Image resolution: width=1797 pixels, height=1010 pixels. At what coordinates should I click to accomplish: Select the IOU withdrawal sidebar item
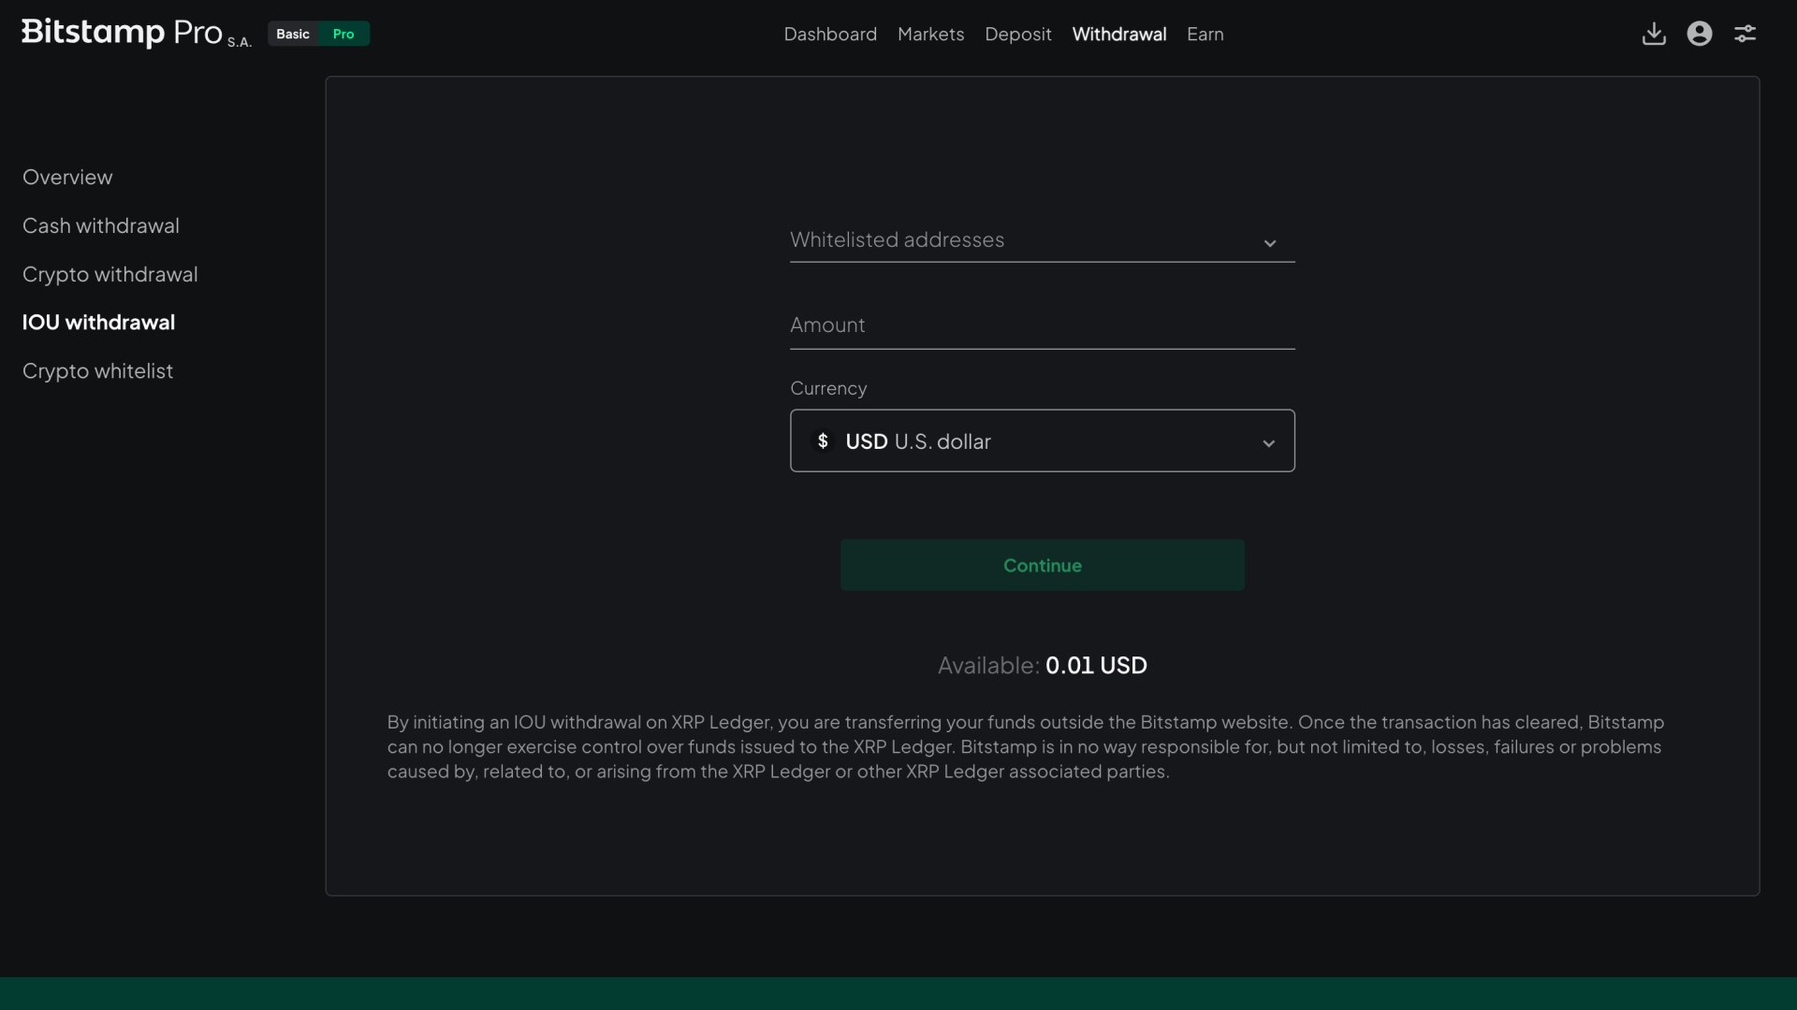point(98,322)
